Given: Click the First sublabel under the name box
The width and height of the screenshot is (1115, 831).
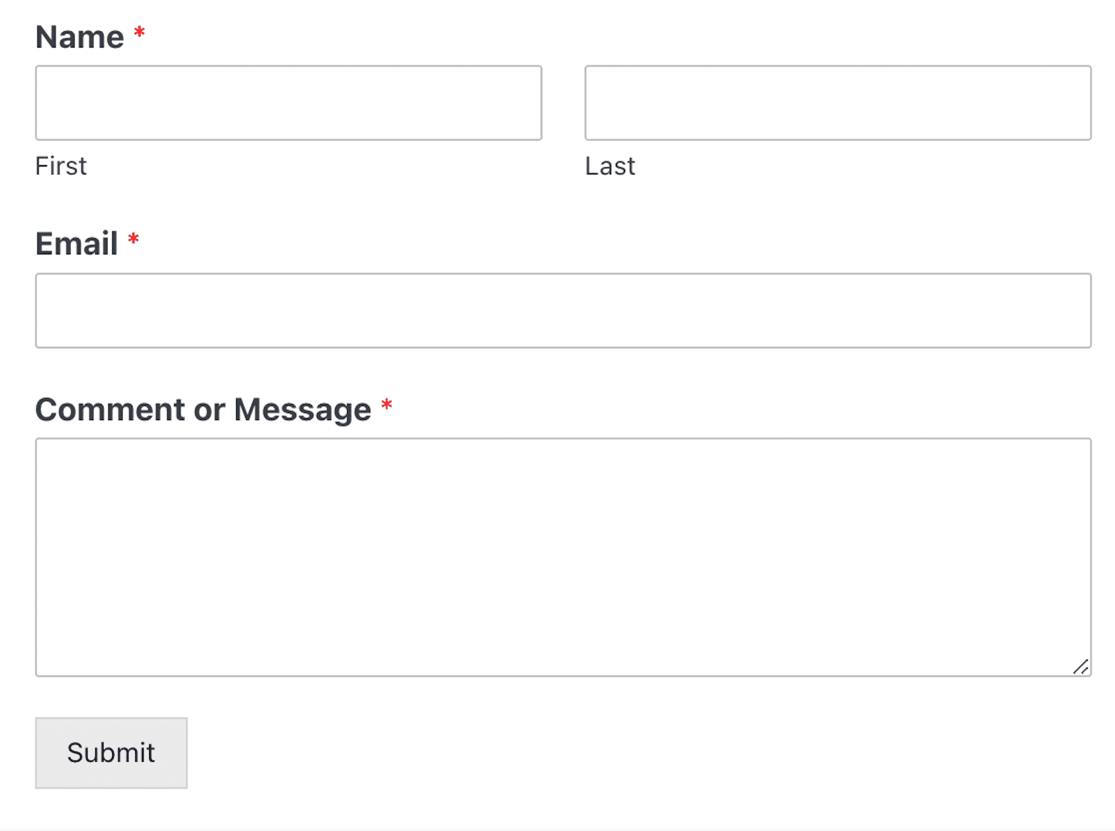Looking at the screenshot, I should point(61,165).
